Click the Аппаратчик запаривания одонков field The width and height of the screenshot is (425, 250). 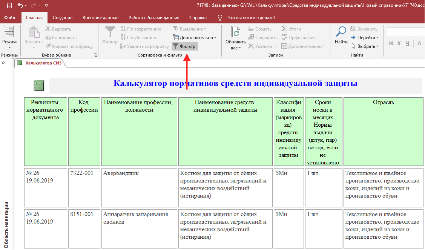[139, 229]
